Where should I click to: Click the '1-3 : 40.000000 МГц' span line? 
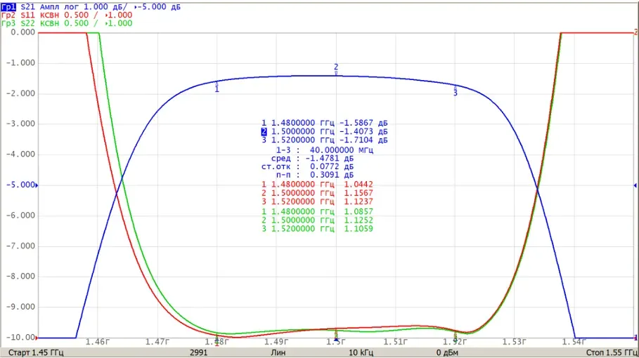[324, 150]
